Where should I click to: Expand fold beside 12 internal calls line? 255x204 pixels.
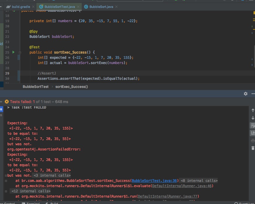click(x=6, y=191)
